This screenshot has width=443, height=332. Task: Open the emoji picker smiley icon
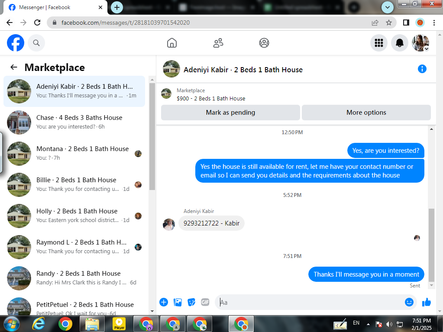point(409,302)
